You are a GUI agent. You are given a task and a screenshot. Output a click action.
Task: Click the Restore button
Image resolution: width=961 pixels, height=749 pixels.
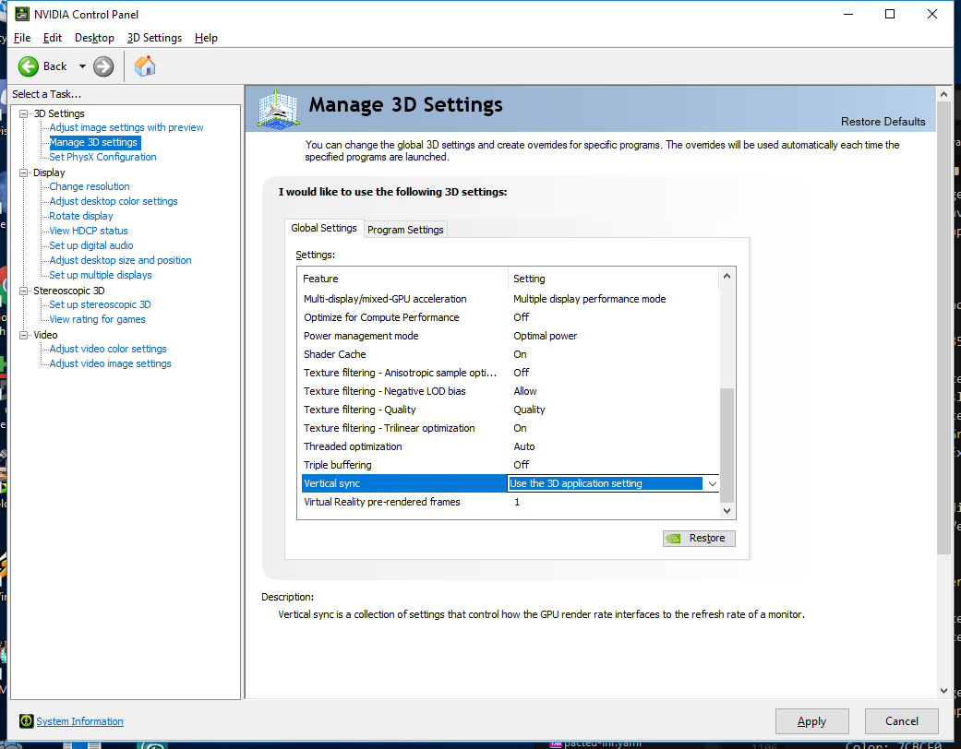click(x=699, y=538)
